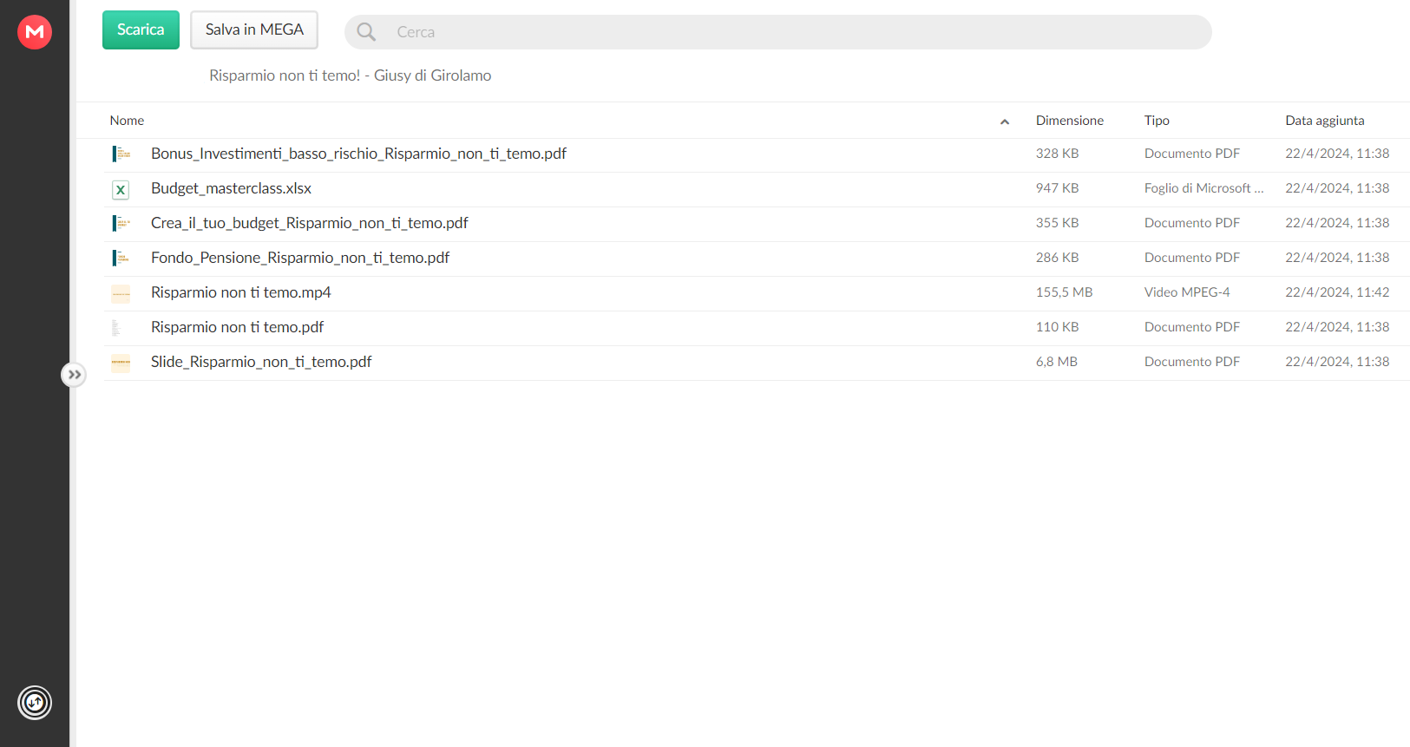The image size is (1410, 747).
Task: Click the Bonus_Investimenti PDF thumbnail icon
Action: [x=121, y=154]
